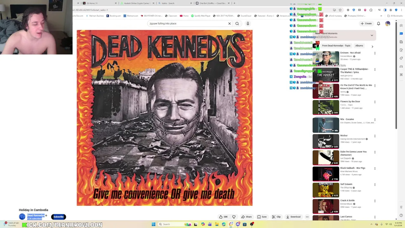Click the page vertical scrollbar
This screenshot has width=405, height=228.
coord(396,76)
